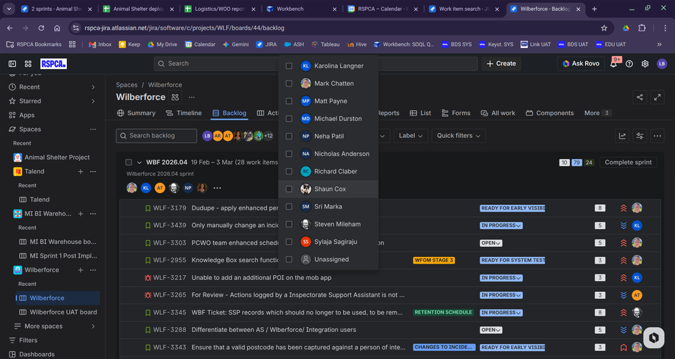The width and height of the screenshot is (675, 359).
Task: Switch to the Summary tab
Action: [x=136, y=113]
